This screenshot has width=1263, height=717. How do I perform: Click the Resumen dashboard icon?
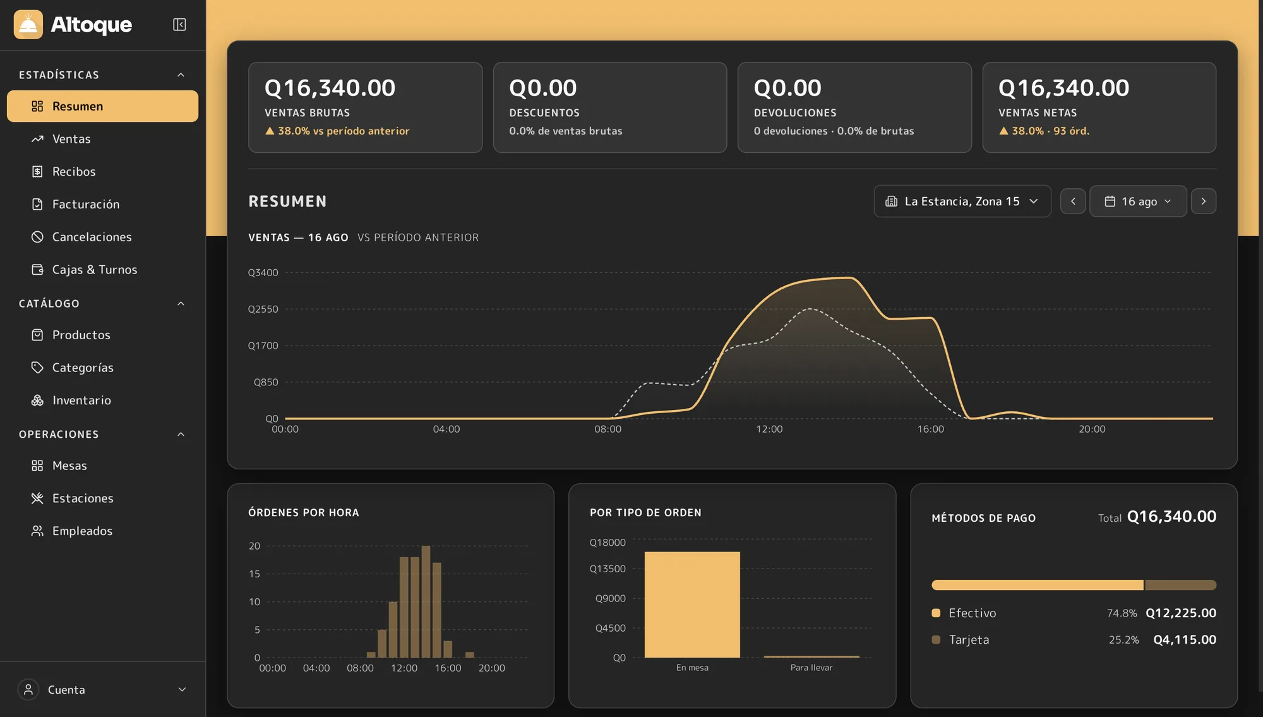pos(37,106)
